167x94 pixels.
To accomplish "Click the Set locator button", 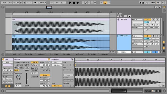I will [119, 14].
